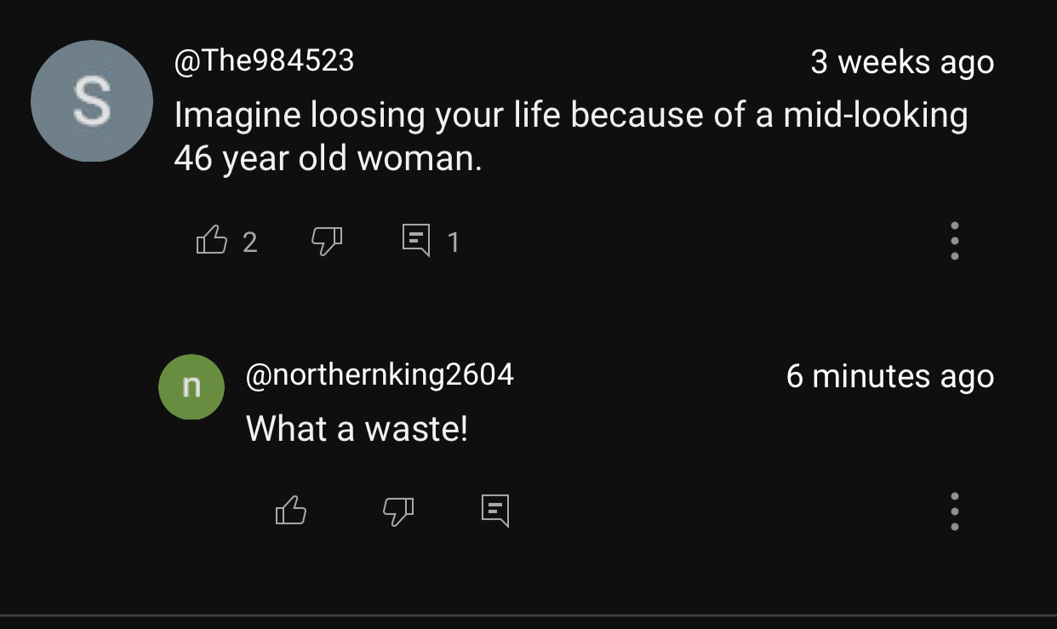Image resolution: width=1057 pixels, height=629 pixels.
Task: Reply to northernking2604's comment
Action: (x=495, y=510)
